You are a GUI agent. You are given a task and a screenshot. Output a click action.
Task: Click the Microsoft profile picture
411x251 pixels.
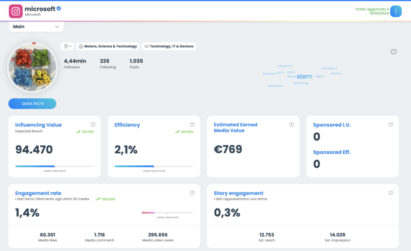pos(32,68)
